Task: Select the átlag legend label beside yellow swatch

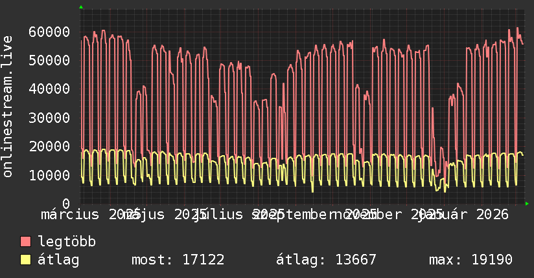Action: (x=58, y=260)
